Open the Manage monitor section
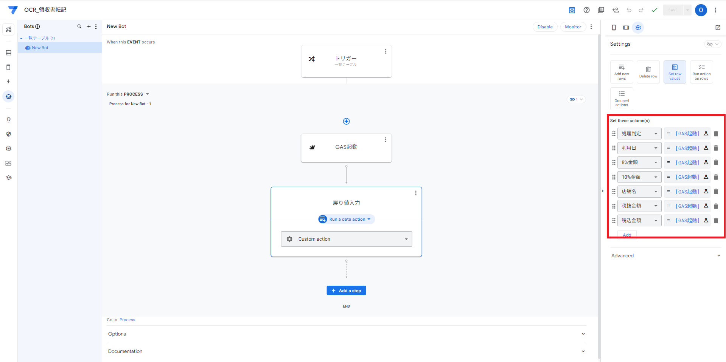The image size is (726, 362). (9, 163)
